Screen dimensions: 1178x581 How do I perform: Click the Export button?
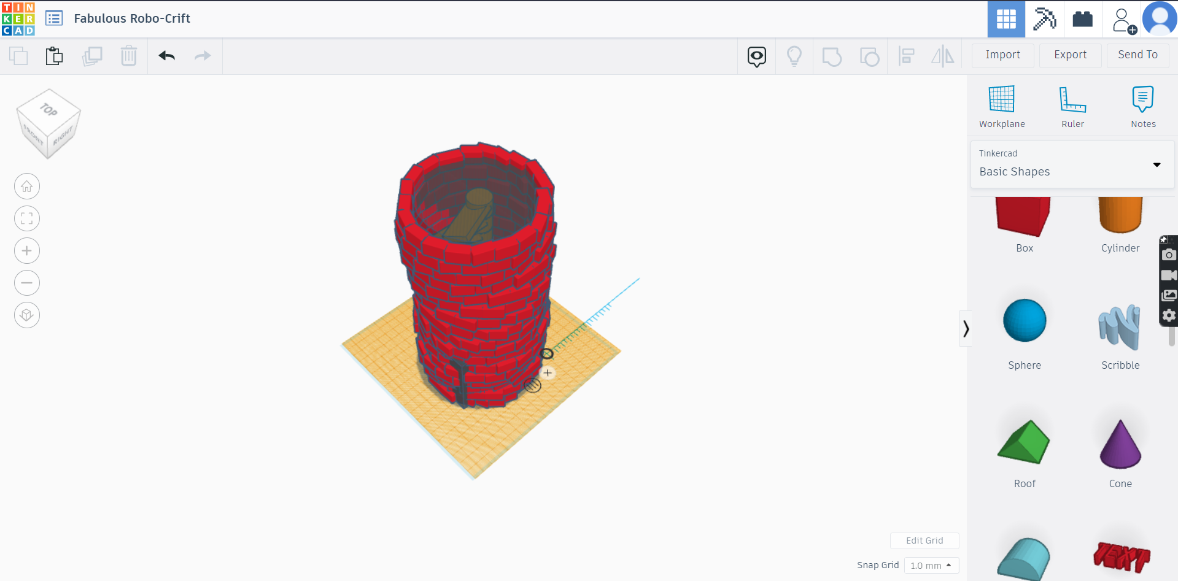tap(1071, 55)
